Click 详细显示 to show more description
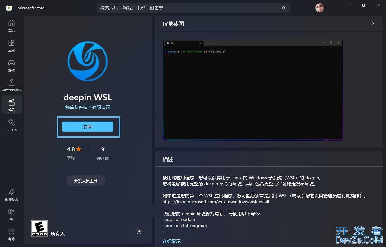The image size is (386, 247). (x=172, y=241)
